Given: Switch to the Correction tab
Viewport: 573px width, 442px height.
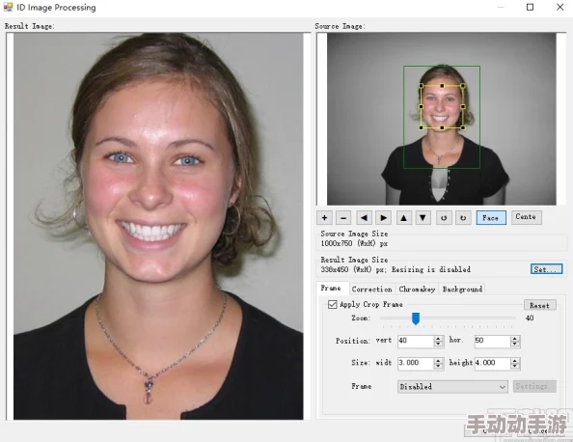Looking at the screenshot, I should pyautogui.click(x=371, y=290).
